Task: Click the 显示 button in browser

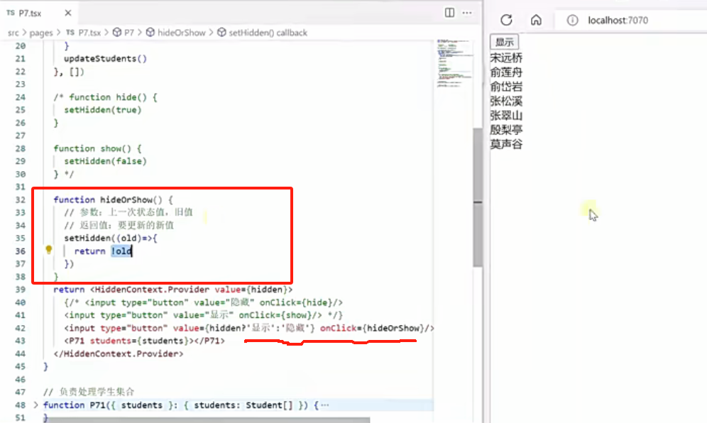Action: pos(504,42)
